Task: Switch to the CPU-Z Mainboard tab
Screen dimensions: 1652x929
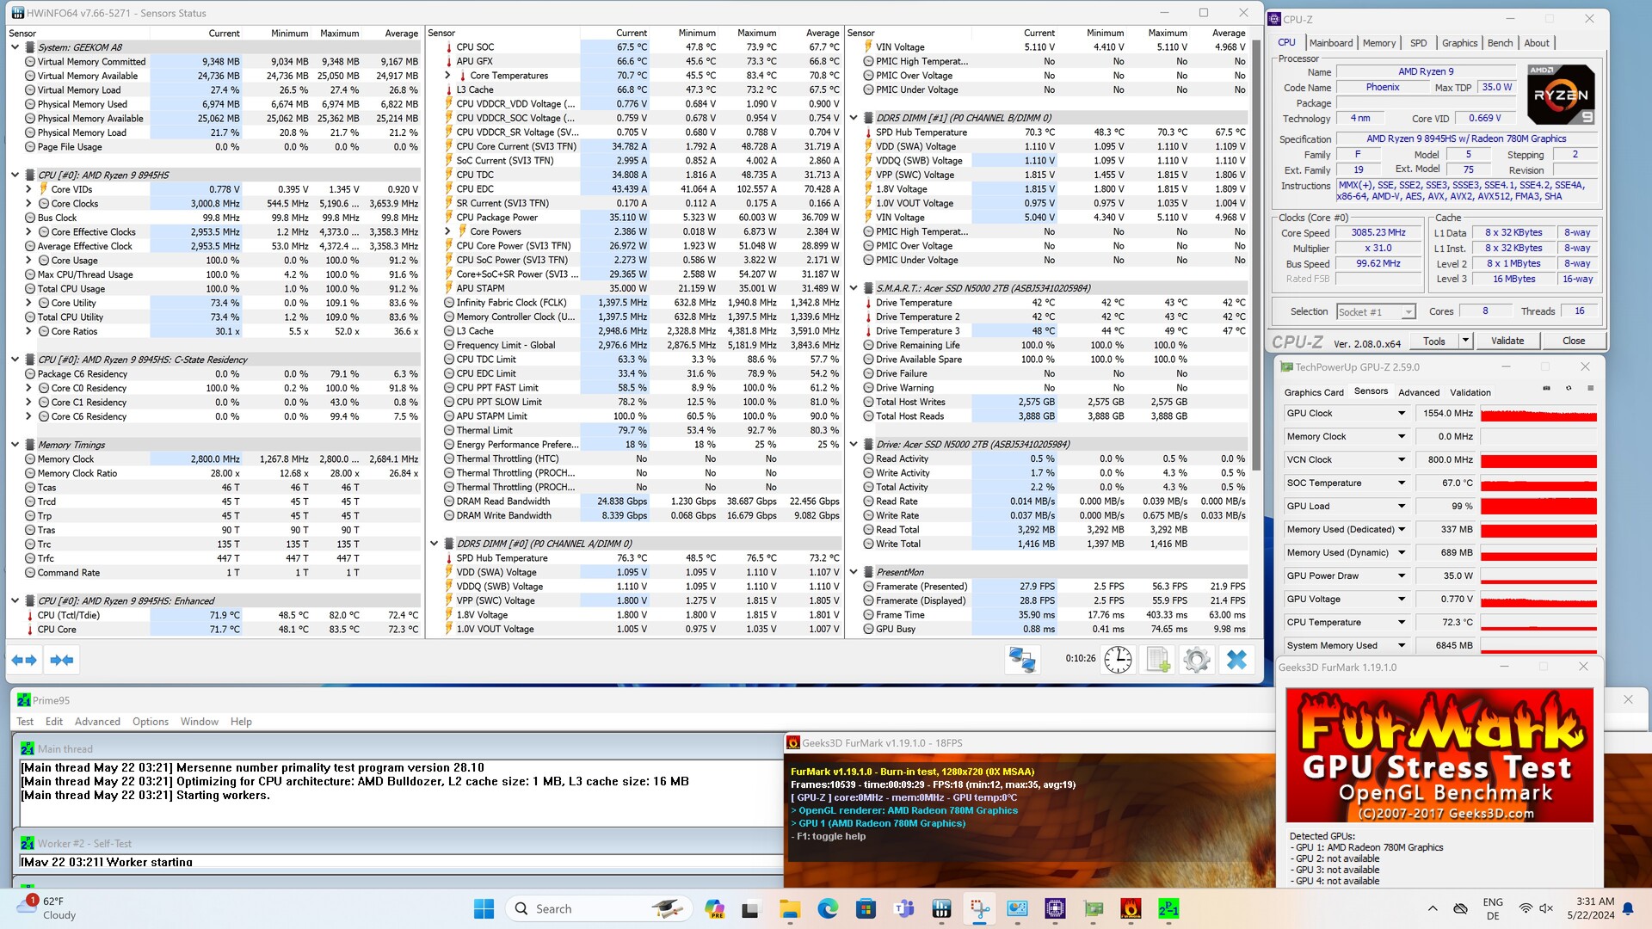Action: (x=1331, y=43)
